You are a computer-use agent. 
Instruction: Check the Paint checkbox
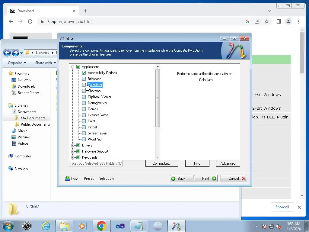coord(84,121)
